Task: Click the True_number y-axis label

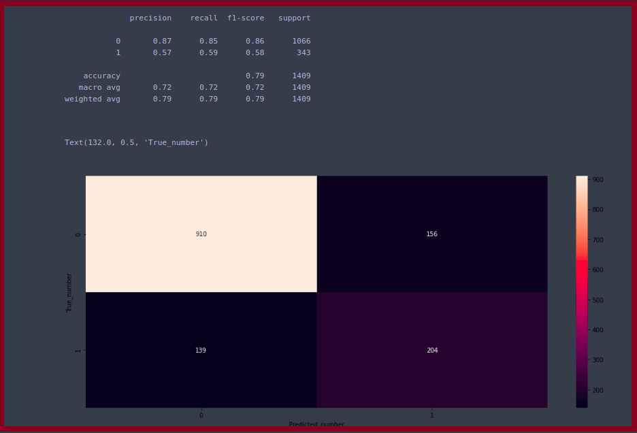Action: [69, 292]
